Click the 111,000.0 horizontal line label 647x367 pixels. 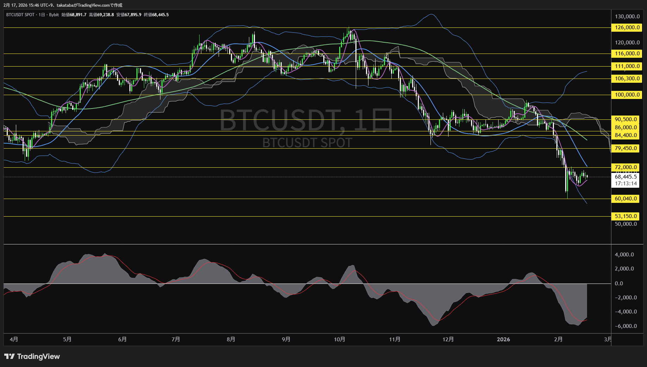625,66
